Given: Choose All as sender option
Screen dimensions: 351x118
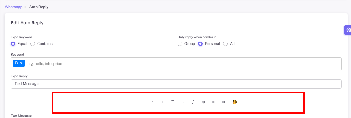Looking at the screenshot, I should pos(225,44).
